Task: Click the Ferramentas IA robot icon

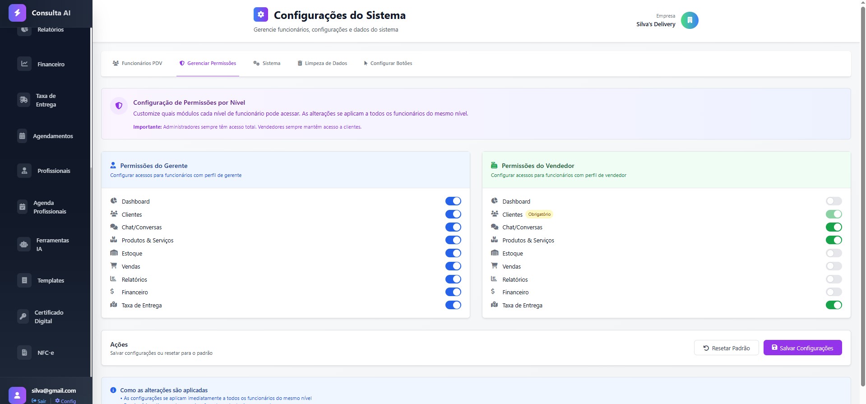Action: click(24, 244)
